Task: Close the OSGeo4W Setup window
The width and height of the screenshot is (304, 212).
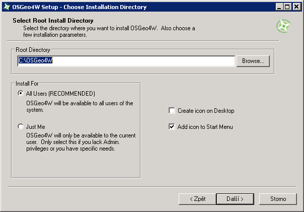Action: (x=296, y=7)
